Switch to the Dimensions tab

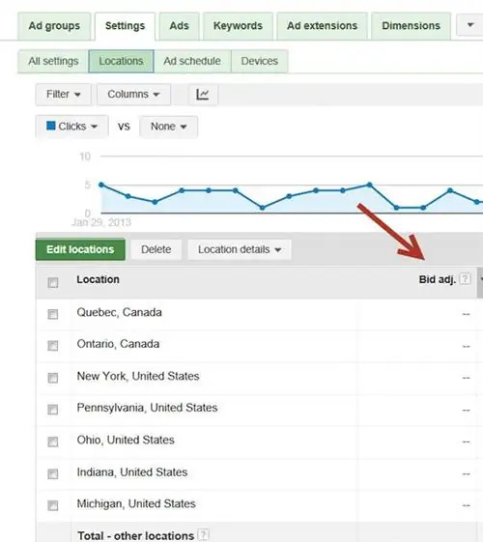tap(411, 26)
